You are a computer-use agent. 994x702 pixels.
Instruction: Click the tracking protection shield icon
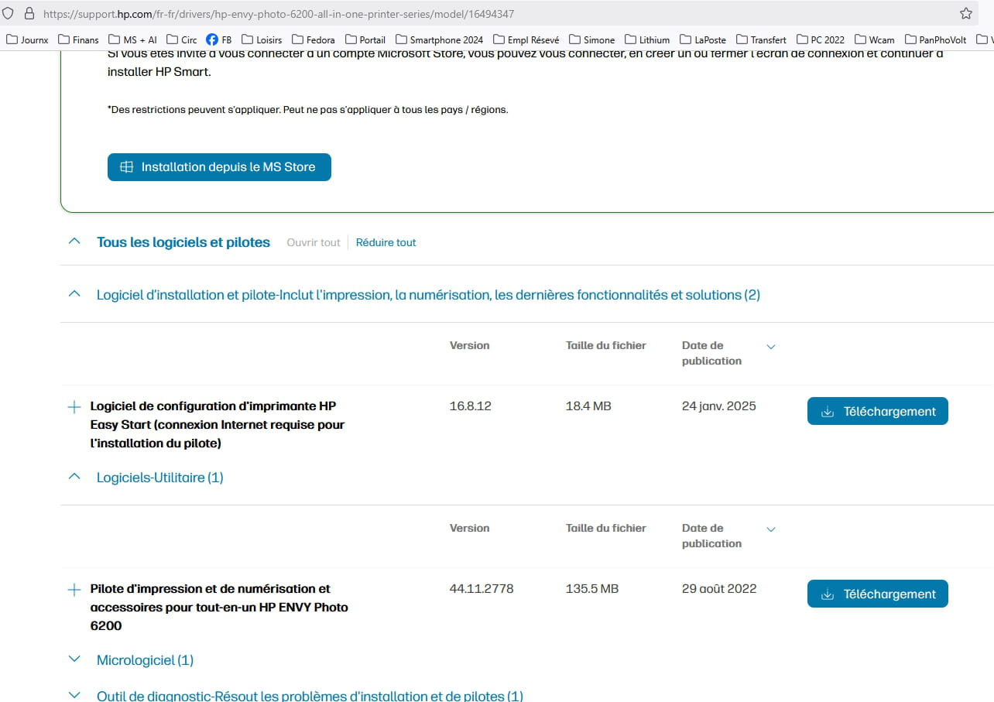tap(9, 14)
